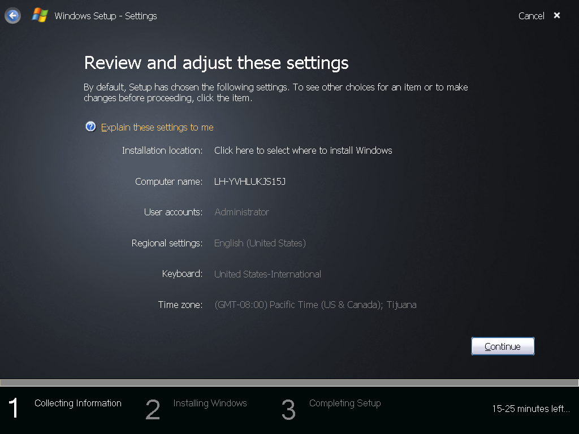Click the Windows flag logo icon
Viewport: 579px width, 434px height.
click(40, 15)
